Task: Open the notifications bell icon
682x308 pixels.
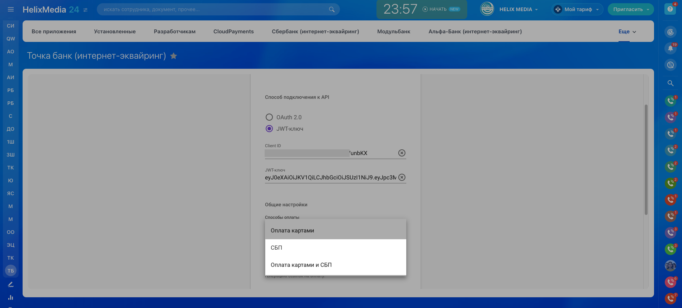Action: tap(670, 48)
